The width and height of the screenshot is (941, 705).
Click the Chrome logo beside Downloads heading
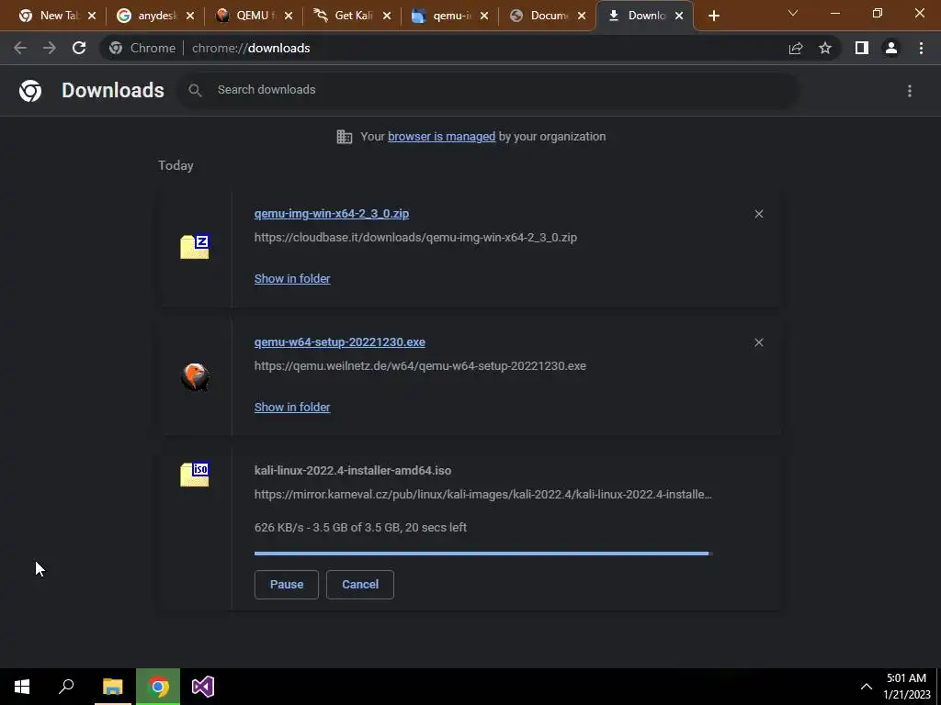[30, 91]
